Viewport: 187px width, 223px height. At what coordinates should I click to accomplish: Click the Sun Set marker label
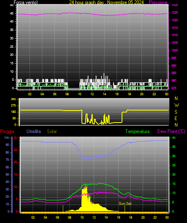[x=125, y=204]
